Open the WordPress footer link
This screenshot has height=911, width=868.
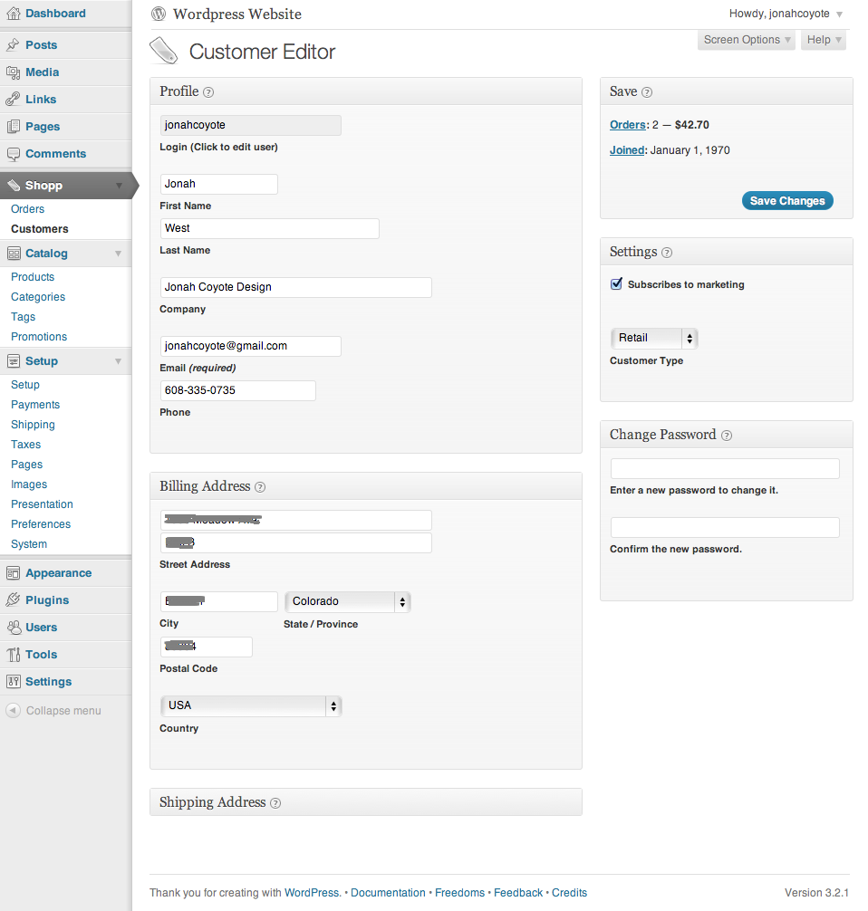point(313,893)
